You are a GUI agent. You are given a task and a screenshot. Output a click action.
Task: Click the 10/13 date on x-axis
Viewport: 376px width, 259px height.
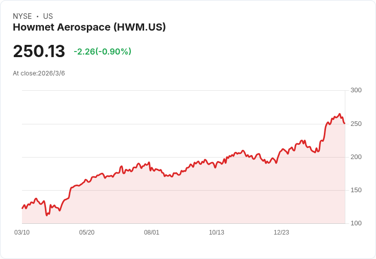(x=217, y=232)
